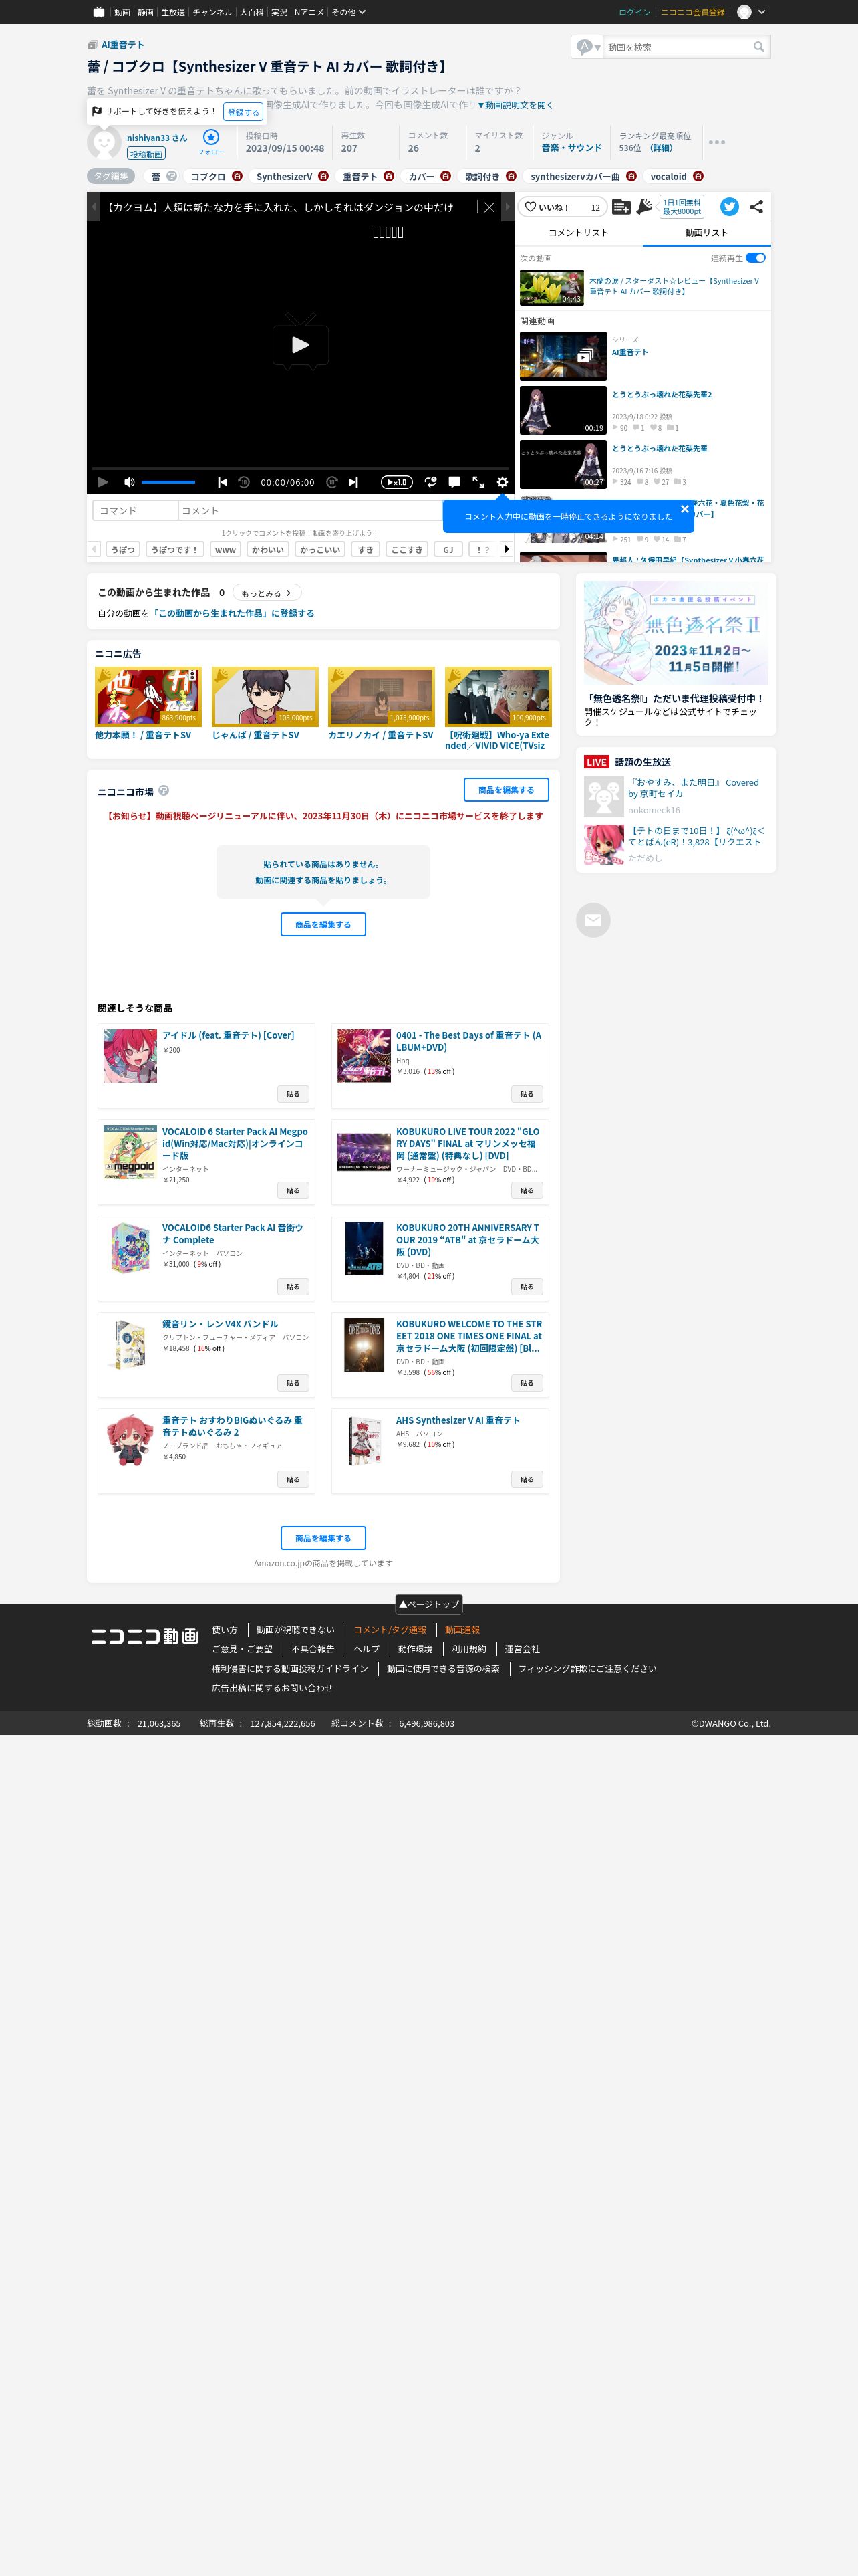Image resolution: width=858 pixels, height=2576 pixels.
Task: Expand the その他 menu in top bar
Action: 349,12
